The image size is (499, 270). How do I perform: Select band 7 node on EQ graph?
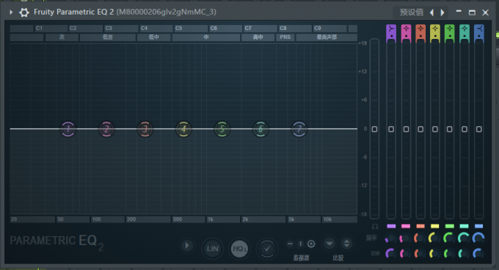pyautogui.click(x=299, y=129)
